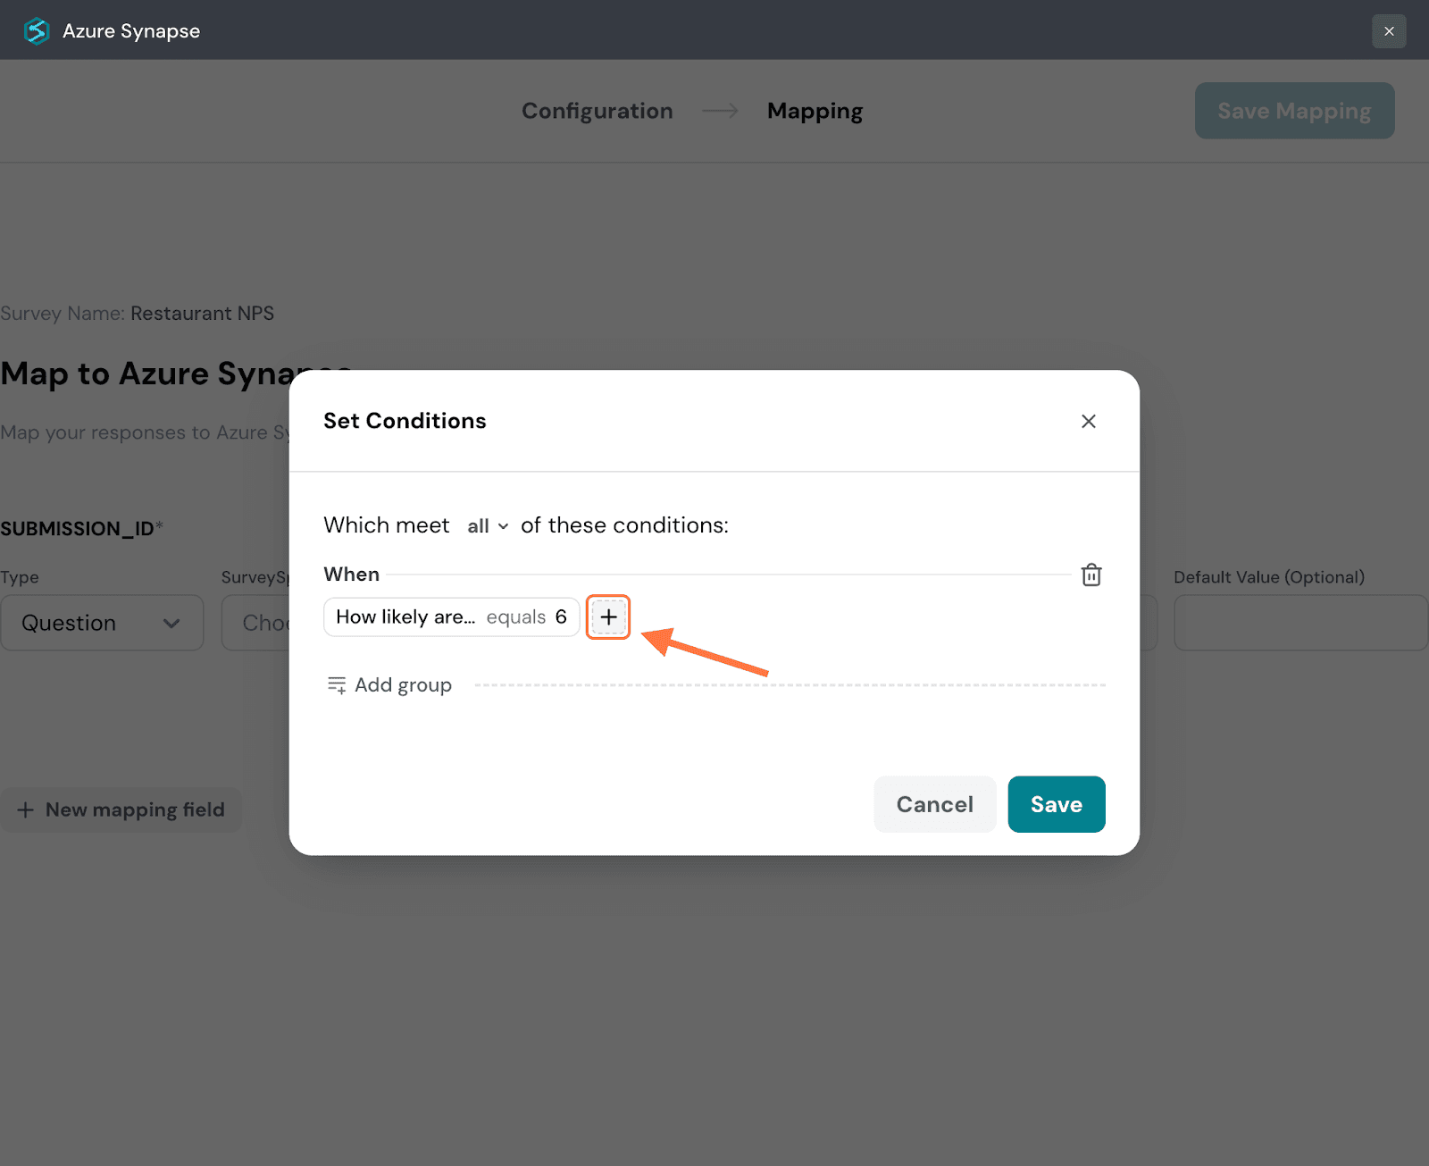Delete the When condition with trash icon

click(x=1091, y=575)
